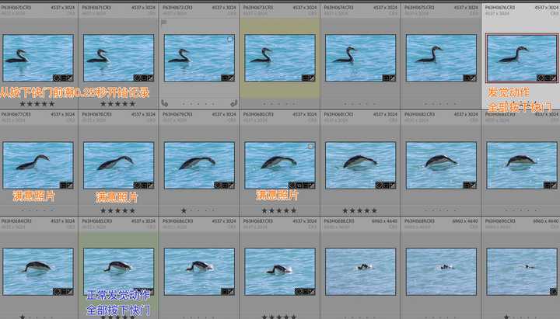Click the five-star rating under P63H0680.CR3

pos(279,210)
